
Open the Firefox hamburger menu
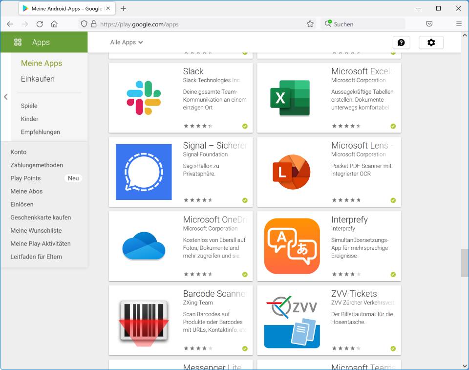pos(459,24)
